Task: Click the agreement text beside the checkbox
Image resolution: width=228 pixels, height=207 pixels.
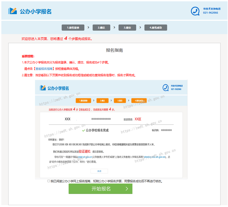Action: 107,181
